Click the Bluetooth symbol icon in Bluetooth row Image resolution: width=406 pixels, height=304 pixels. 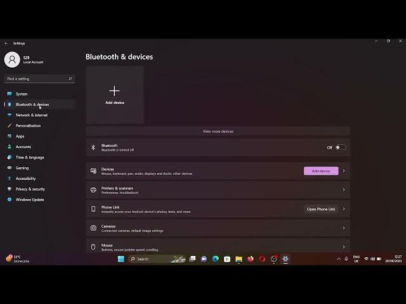pyautogui.click(x=93, y=148)
